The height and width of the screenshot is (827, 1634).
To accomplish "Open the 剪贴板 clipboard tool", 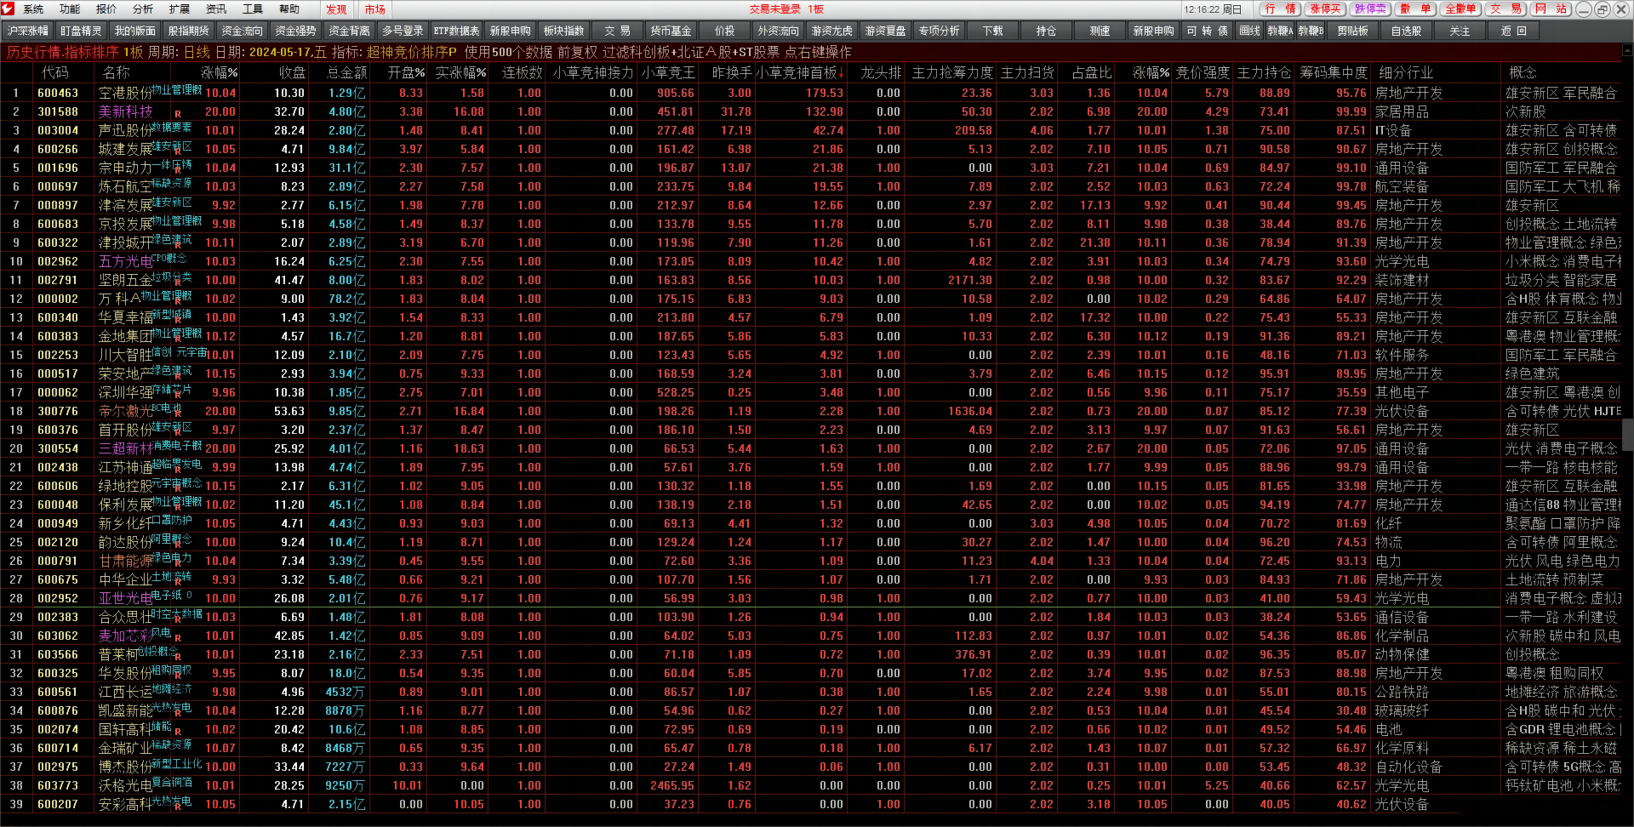I will (x=1352, y=31).
